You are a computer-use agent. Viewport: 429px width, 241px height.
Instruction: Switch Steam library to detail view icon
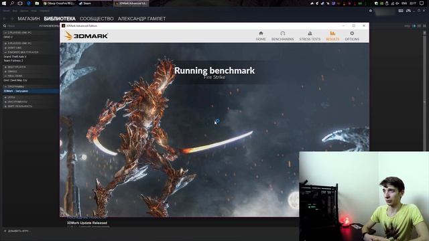click(x=414, y=26)
